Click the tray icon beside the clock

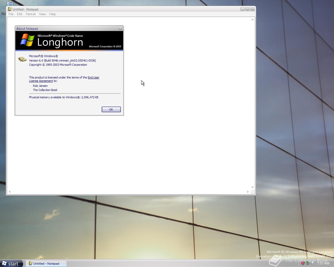(x=312, y=263)
